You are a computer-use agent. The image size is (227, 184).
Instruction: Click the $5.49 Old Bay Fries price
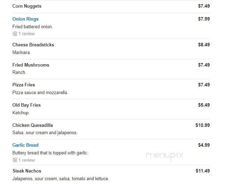pyautogui.click(x=204, y=105)
